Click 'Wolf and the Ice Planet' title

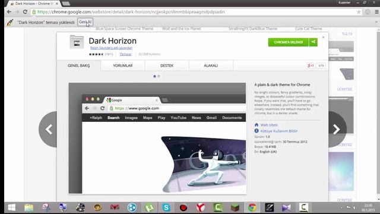coord(181,29)
